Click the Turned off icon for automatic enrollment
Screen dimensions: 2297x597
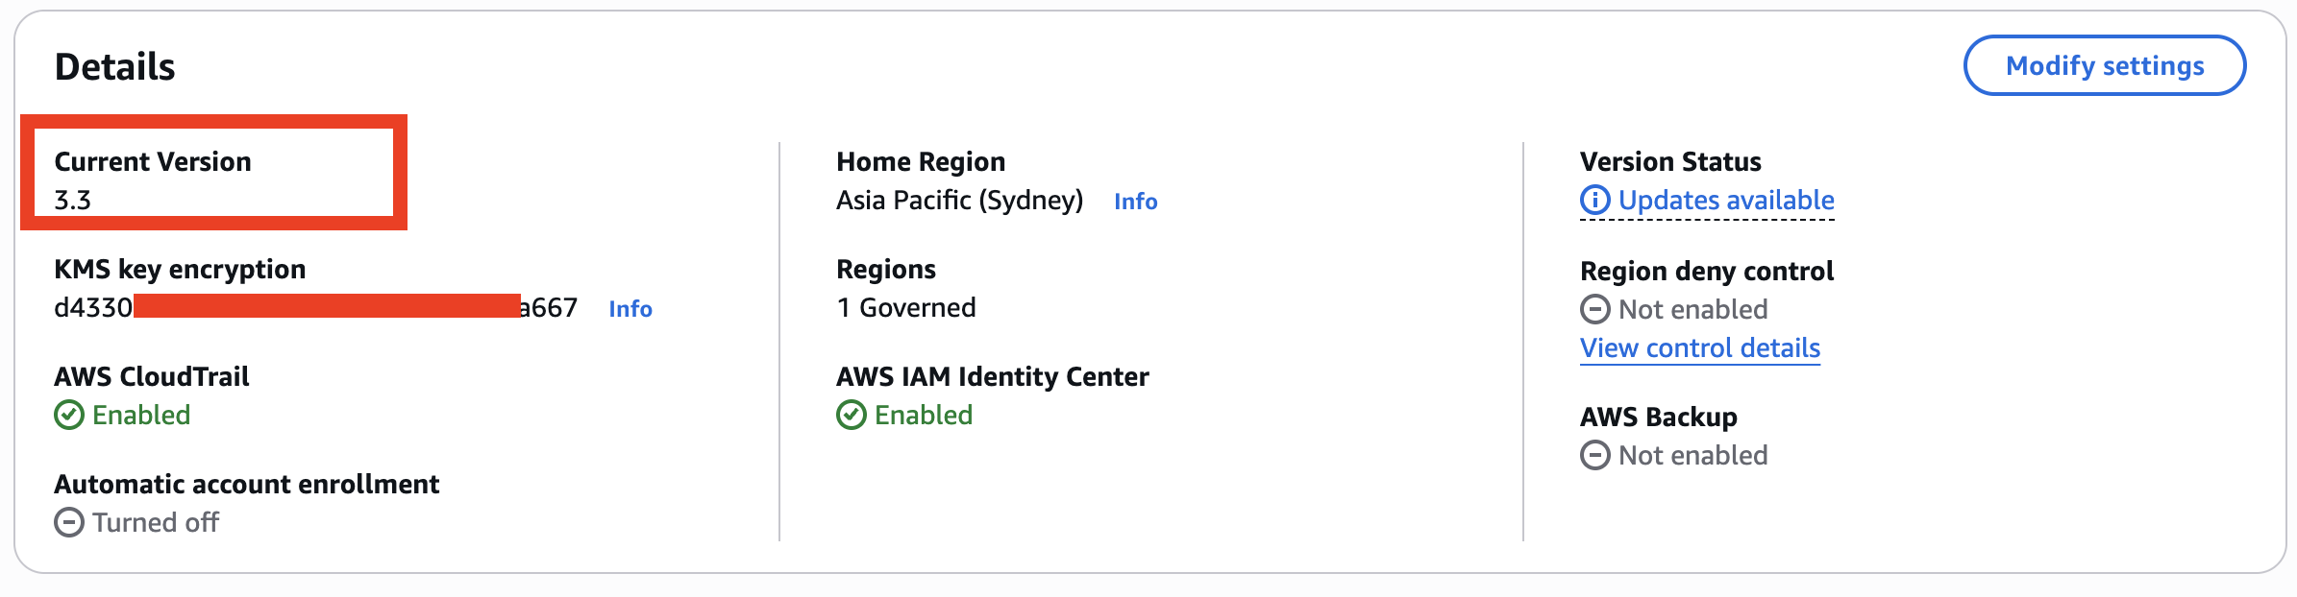click(x=69, y=523)
